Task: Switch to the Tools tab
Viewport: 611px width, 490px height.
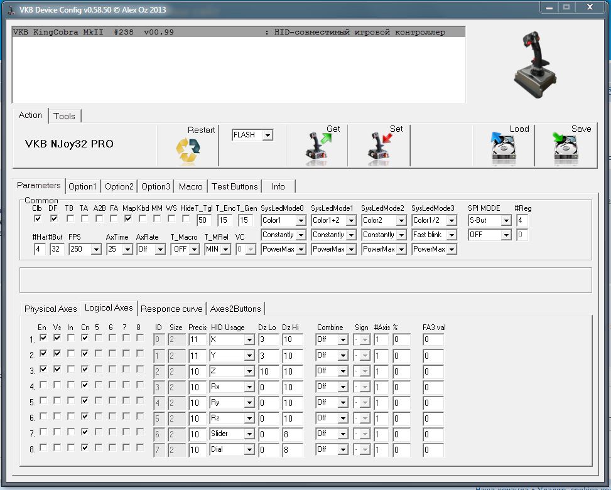Action: click(64, 116)
